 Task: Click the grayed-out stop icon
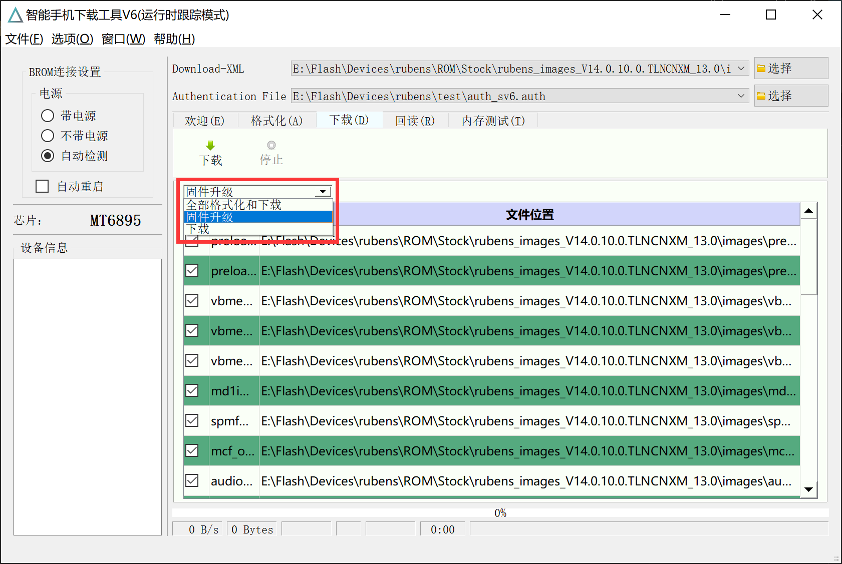click(x=271, y=146)
